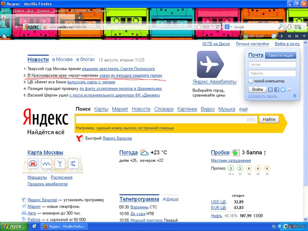Open news about Сергея Полонского arrest
Viewport: 308px width, 231px height.
click(x=118, y=69)
